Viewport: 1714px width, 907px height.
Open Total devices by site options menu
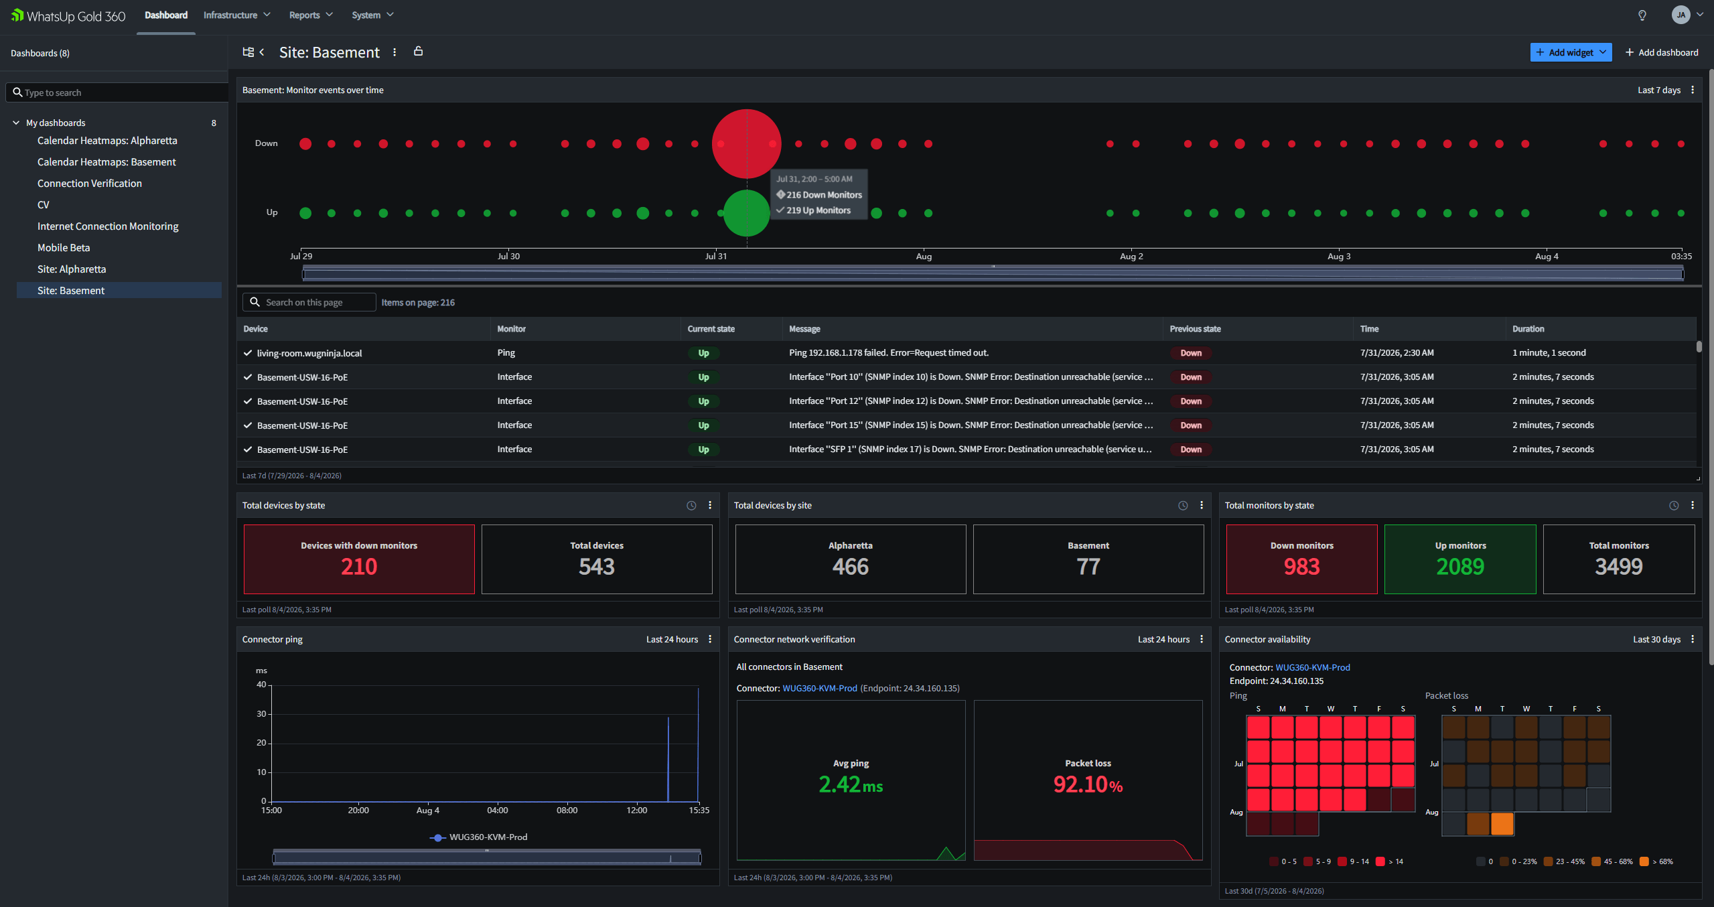point(1202,505)
